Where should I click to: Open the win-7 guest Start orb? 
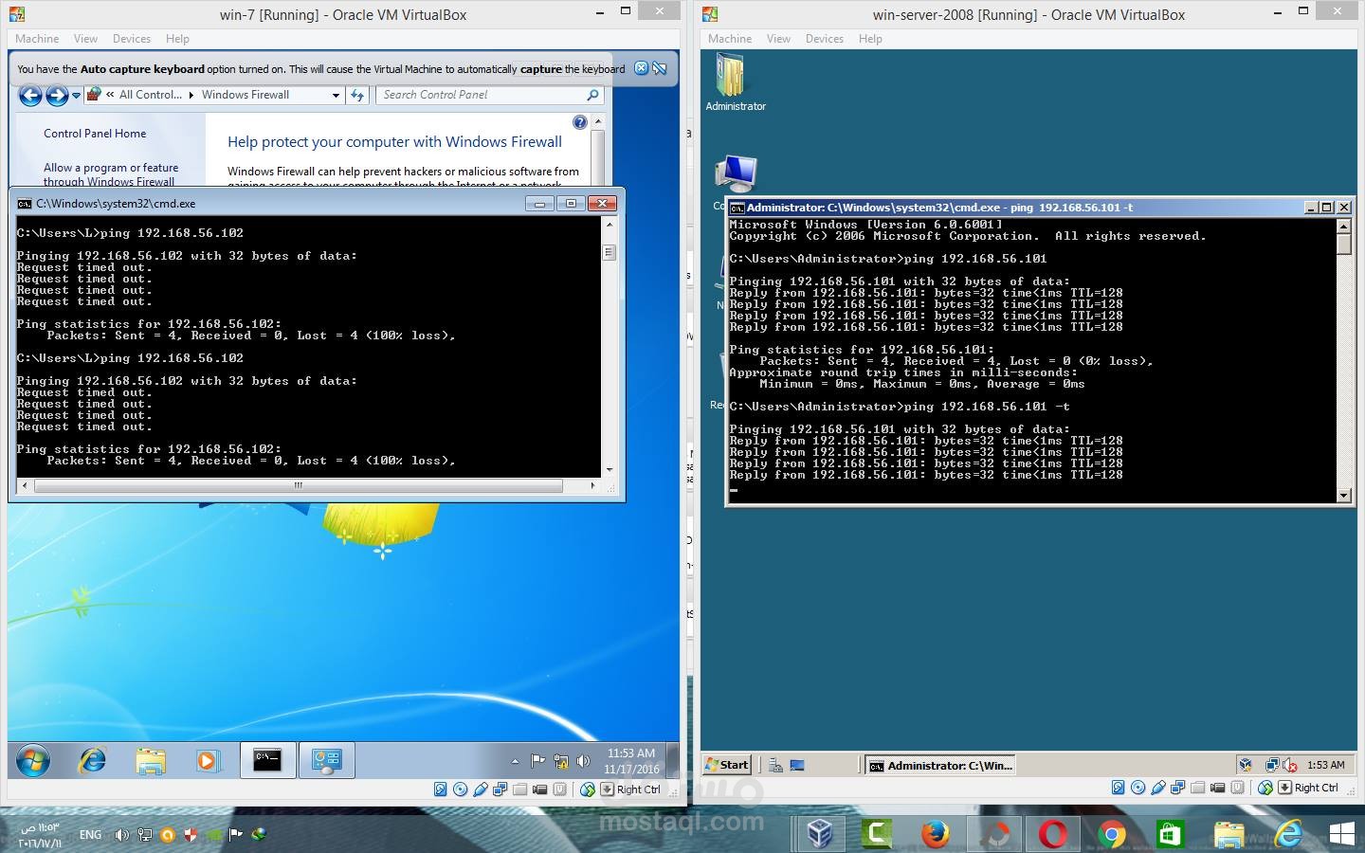(32, 760)
